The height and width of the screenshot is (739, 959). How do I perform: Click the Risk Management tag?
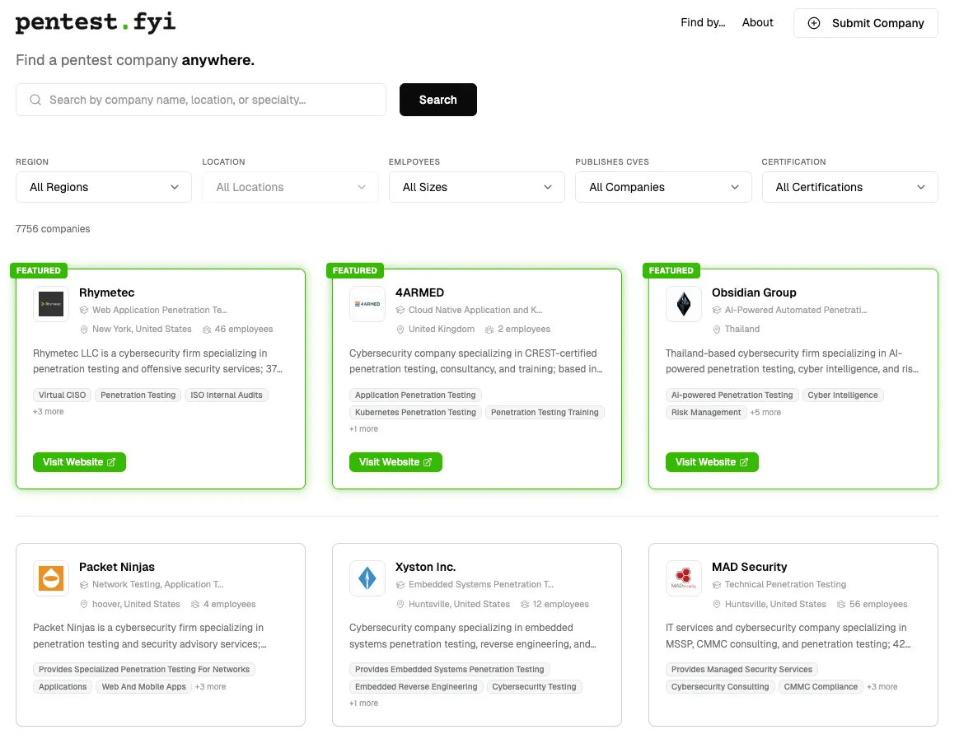(706, 412)
